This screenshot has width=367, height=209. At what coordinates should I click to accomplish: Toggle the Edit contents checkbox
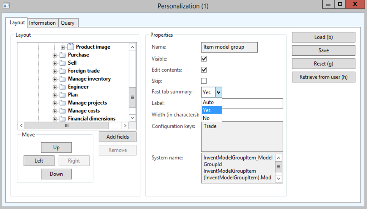click(x=204, y=70)
